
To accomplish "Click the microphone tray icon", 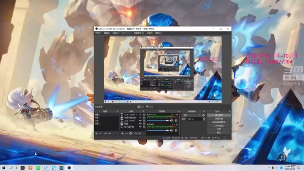I will (x=273, y=168).
